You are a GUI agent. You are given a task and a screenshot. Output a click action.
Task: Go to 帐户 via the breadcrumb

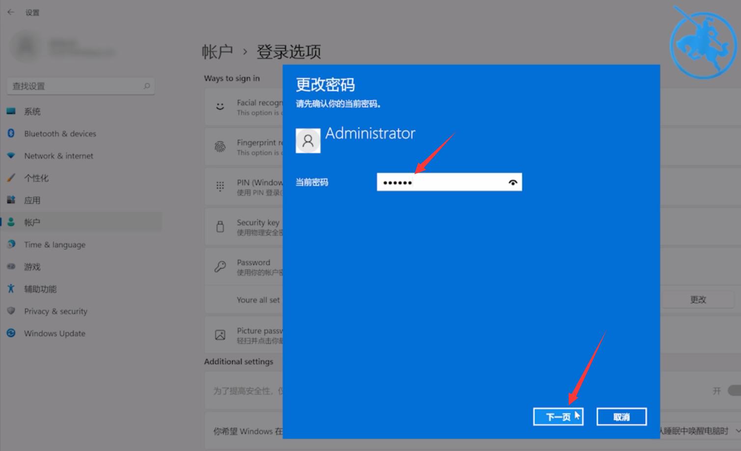pos(218,52)
